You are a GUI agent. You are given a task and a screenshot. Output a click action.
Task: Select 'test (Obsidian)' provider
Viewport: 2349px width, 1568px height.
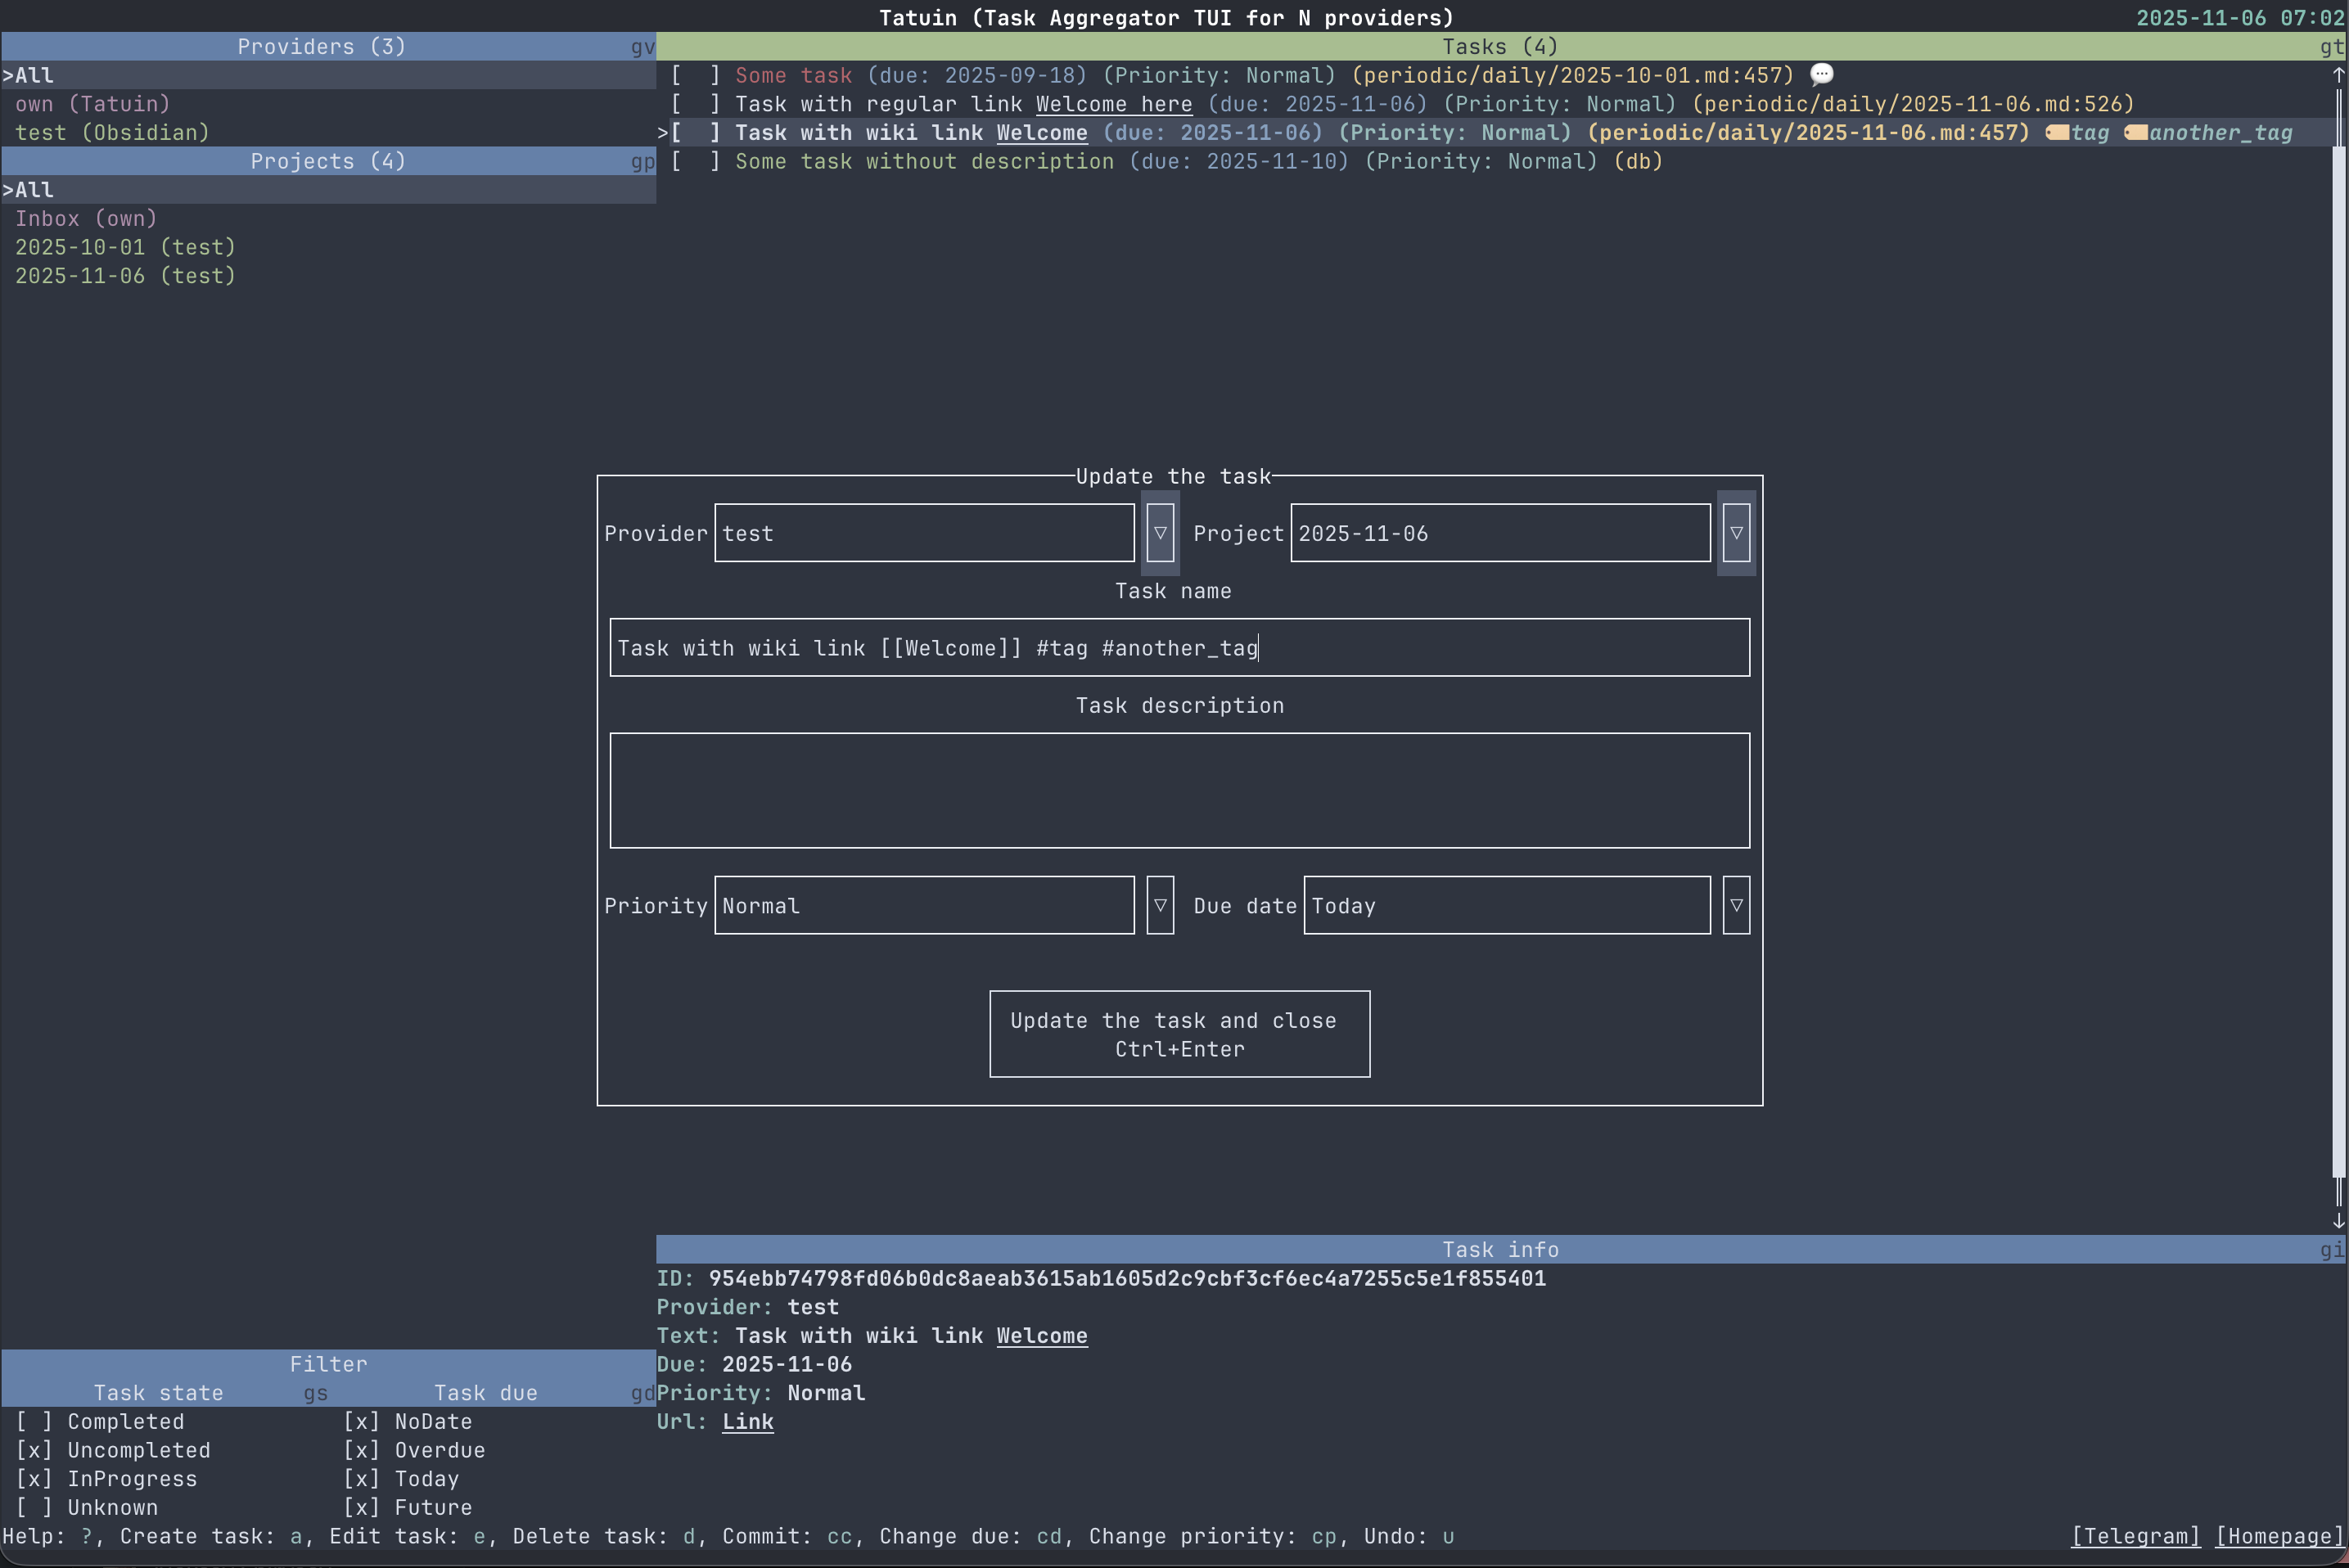(x=112, y=133)
